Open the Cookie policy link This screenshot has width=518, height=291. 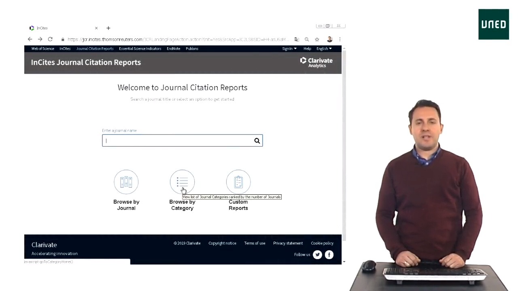coord(322,243)
